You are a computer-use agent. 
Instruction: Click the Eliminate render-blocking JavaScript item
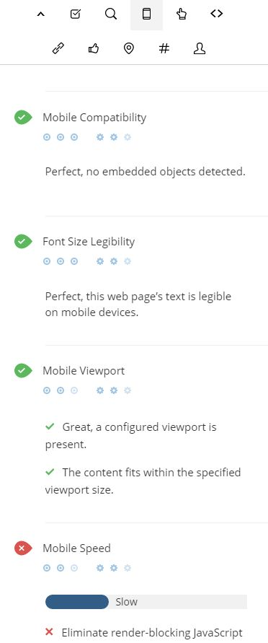(x=144, y=633)
